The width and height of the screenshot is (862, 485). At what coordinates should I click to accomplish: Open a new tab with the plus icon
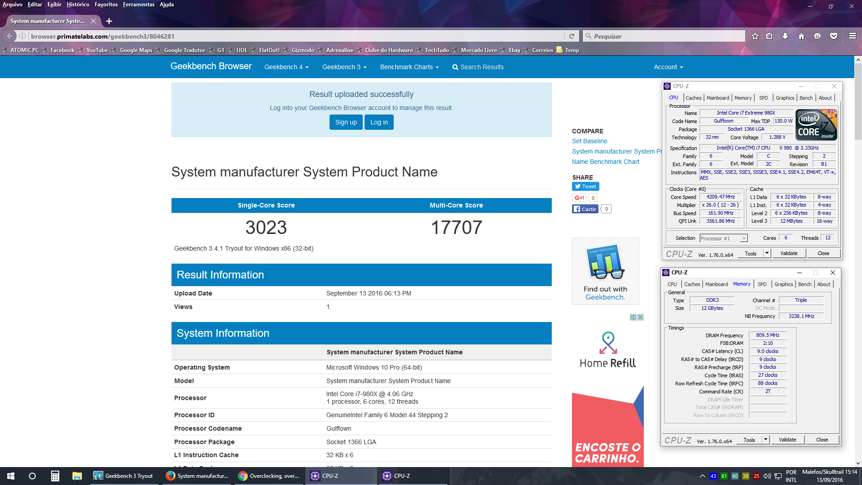[x=109, y=21]
